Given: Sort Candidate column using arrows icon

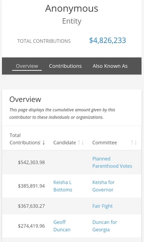Looking at the screenshot, I should [81, 142].
